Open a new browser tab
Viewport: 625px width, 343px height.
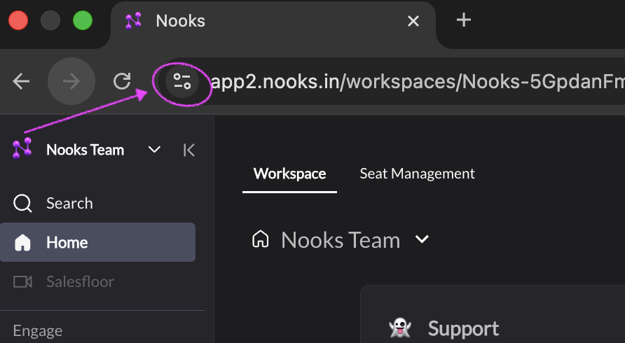(464, 20)
